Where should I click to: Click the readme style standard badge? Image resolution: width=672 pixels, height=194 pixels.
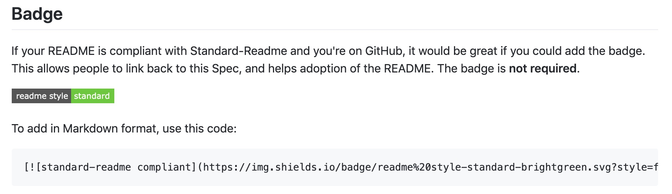click(63, 96)
